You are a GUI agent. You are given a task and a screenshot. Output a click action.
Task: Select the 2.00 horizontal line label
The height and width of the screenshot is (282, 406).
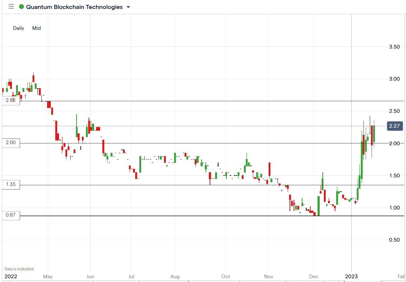(11, 143)
